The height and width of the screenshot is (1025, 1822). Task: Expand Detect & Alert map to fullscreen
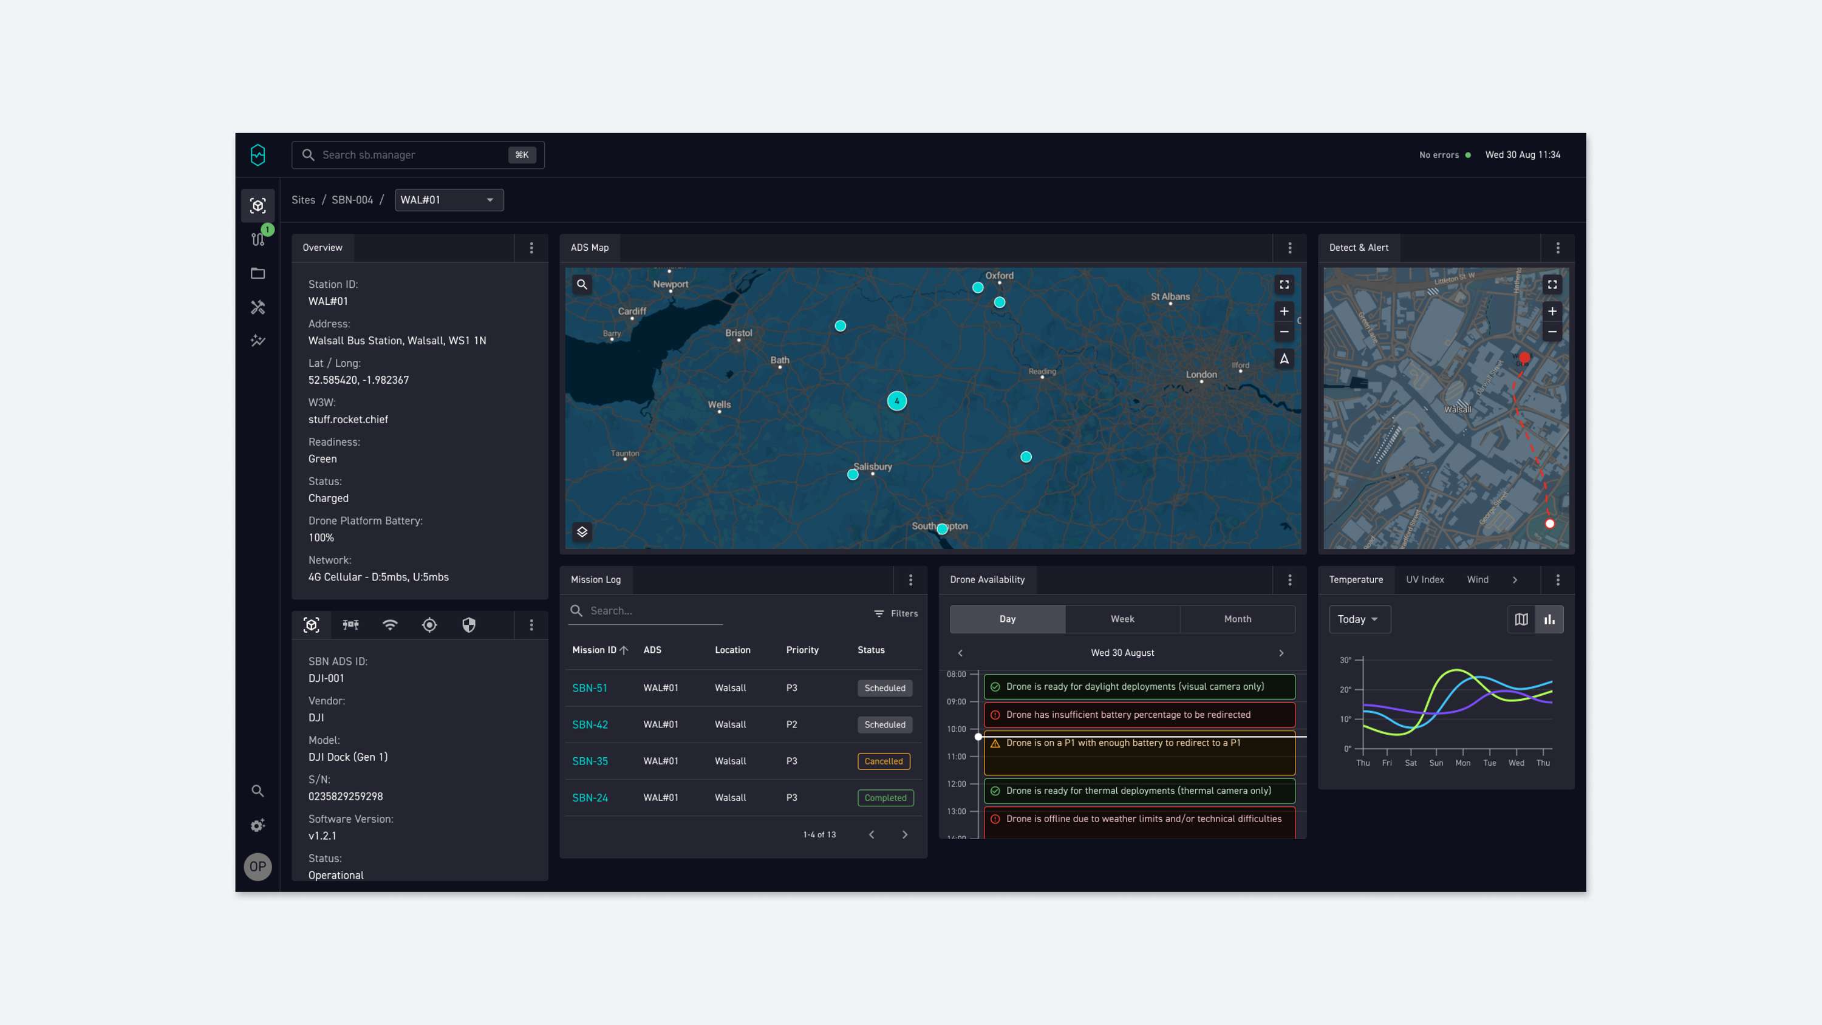tap(1552, 284)
